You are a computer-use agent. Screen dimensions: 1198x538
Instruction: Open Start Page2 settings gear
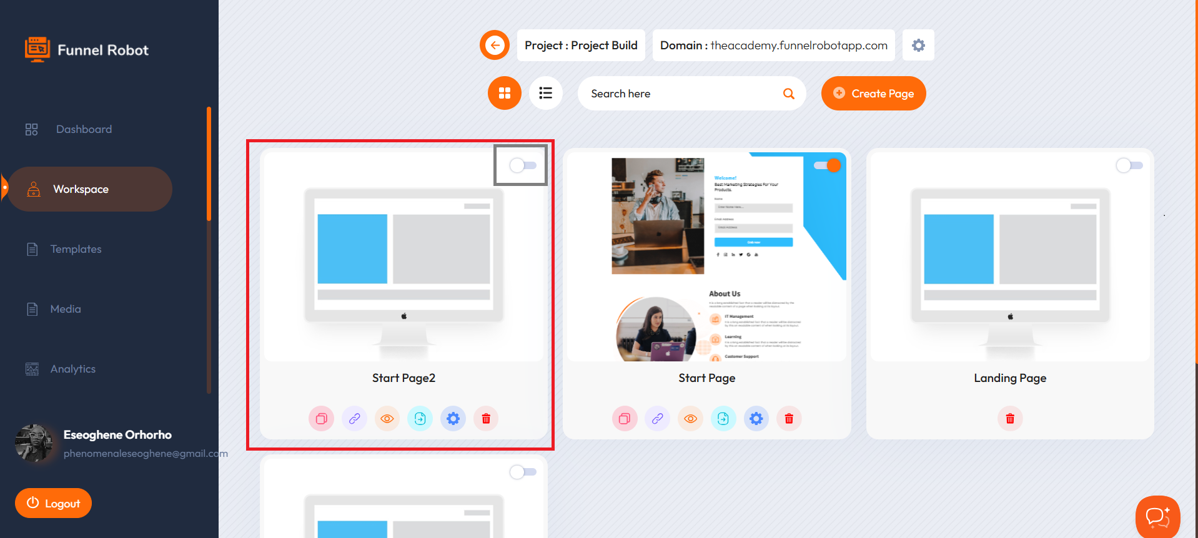pyautogui.click(x=453, y=418)
